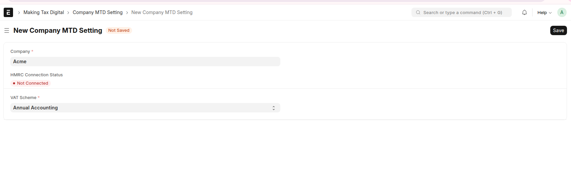
Task: Click the VAT Scheme up-down arrows
Action: pyautogui.click(x=274, y=108)
